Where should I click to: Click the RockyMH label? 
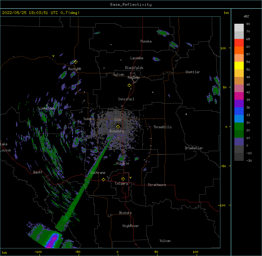pos(74,69)
